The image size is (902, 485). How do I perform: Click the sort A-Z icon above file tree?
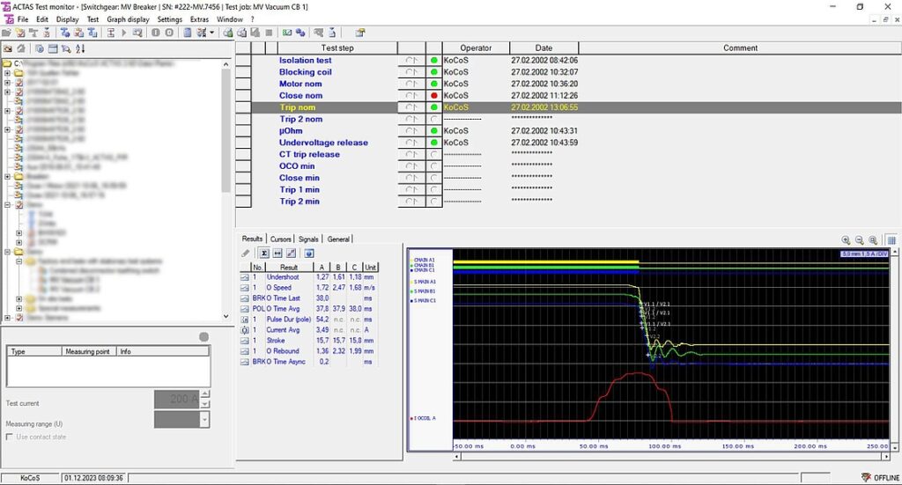80,48
